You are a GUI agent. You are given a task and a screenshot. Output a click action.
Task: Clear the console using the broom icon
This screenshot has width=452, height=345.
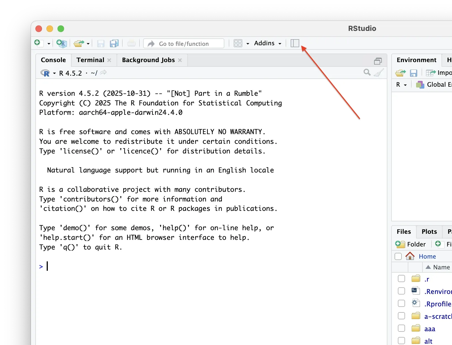[379, 72]
